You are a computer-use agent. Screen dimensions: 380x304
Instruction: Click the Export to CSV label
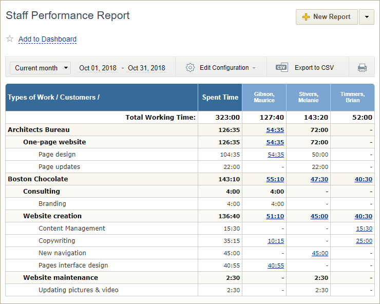click(314, 68)
